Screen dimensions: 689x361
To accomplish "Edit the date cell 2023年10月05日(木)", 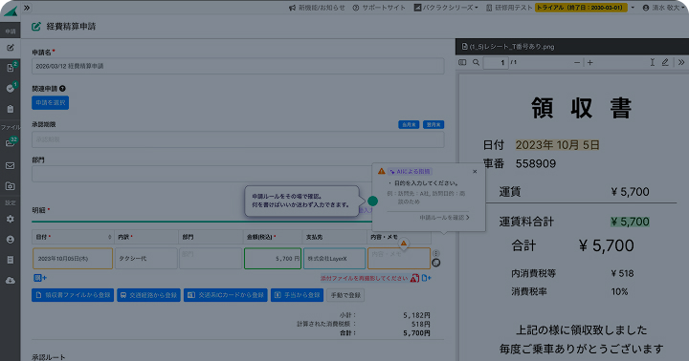I will (x=73, y=259).
